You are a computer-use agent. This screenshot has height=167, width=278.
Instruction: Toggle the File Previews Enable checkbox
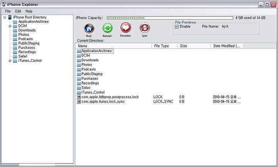(x=177, y=27)
